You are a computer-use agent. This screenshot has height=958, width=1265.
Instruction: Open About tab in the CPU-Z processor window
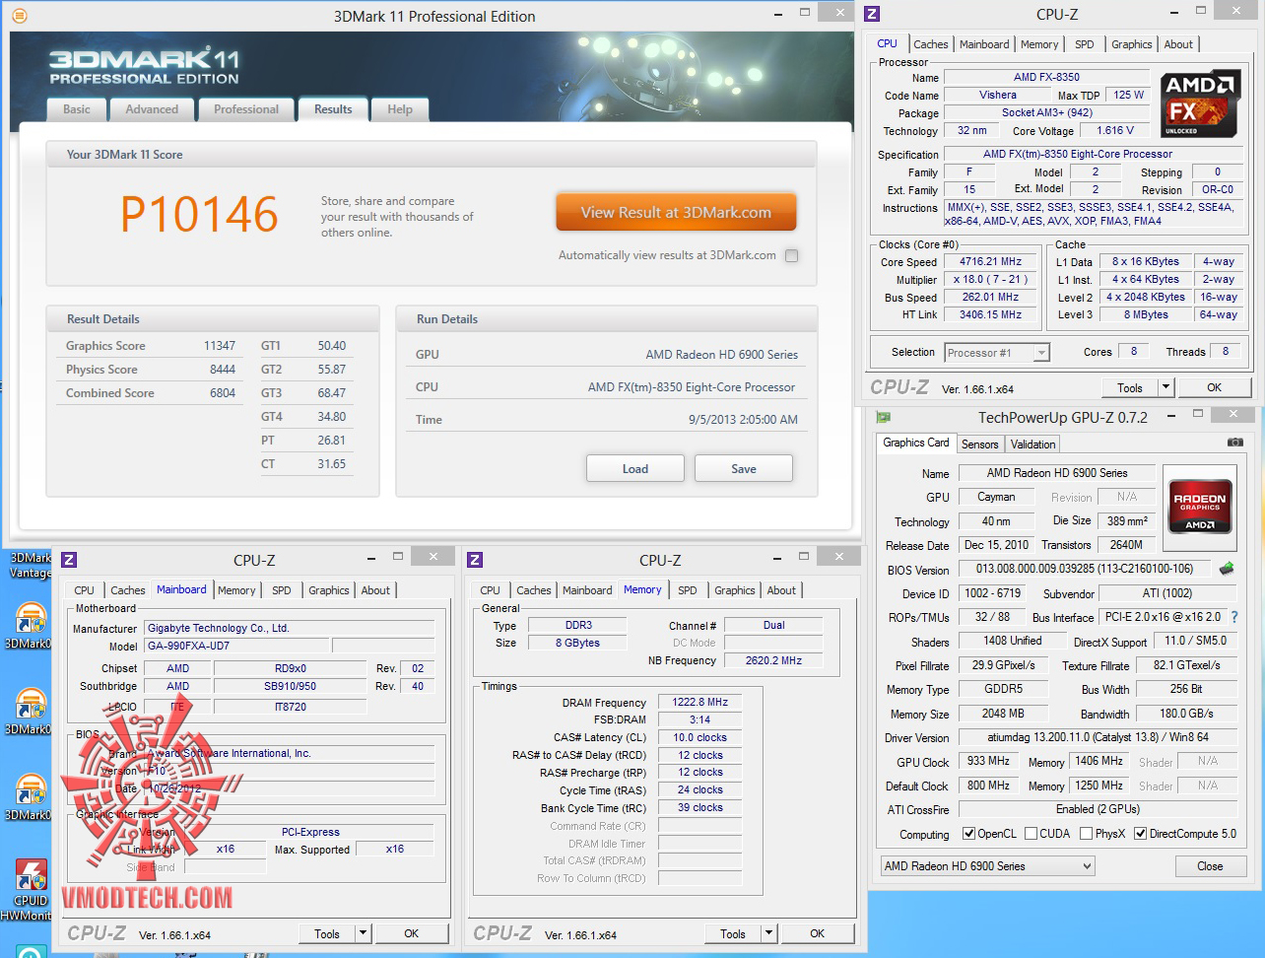(1178, 44)
